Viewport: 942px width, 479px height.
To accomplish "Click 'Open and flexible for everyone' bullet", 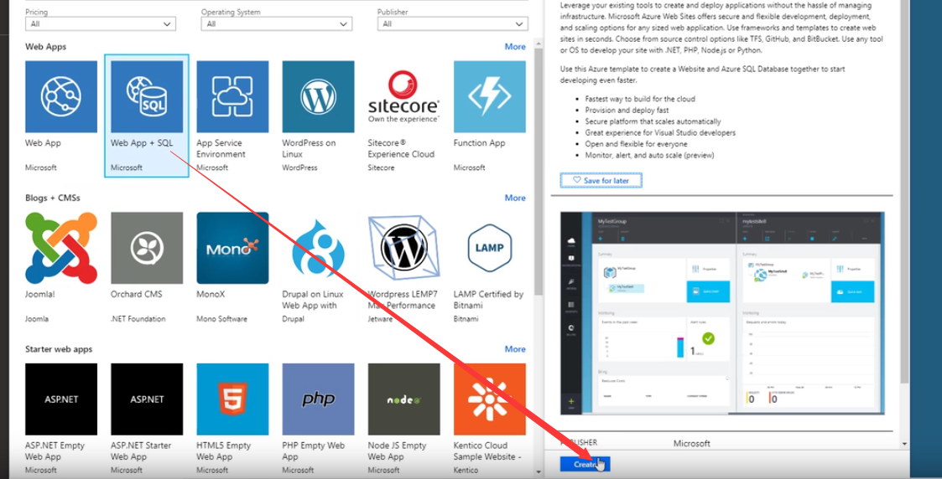I will coord(636,144).
